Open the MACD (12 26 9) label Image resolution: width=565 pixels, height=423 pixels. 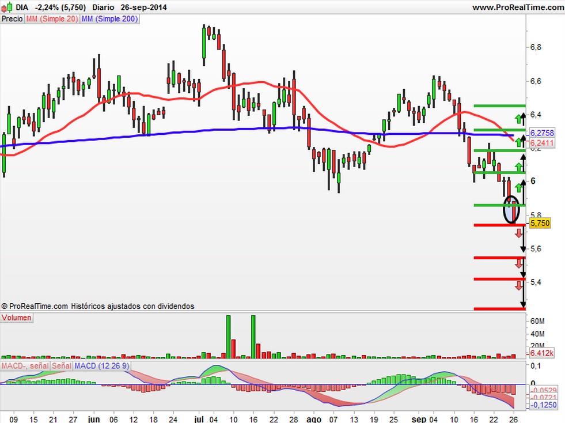pos(102,366)
